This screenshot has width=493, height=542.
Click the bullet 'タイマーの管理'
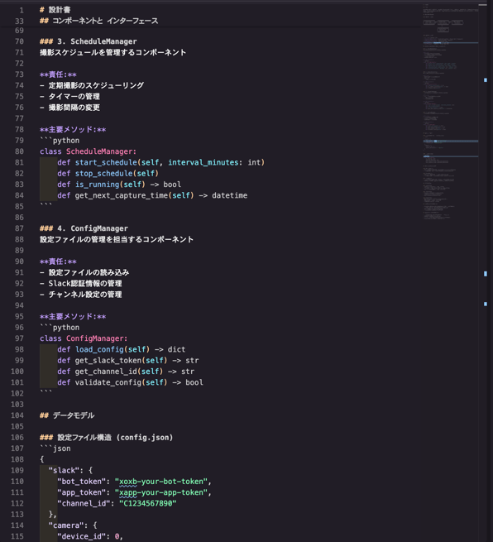click(74, 97)
